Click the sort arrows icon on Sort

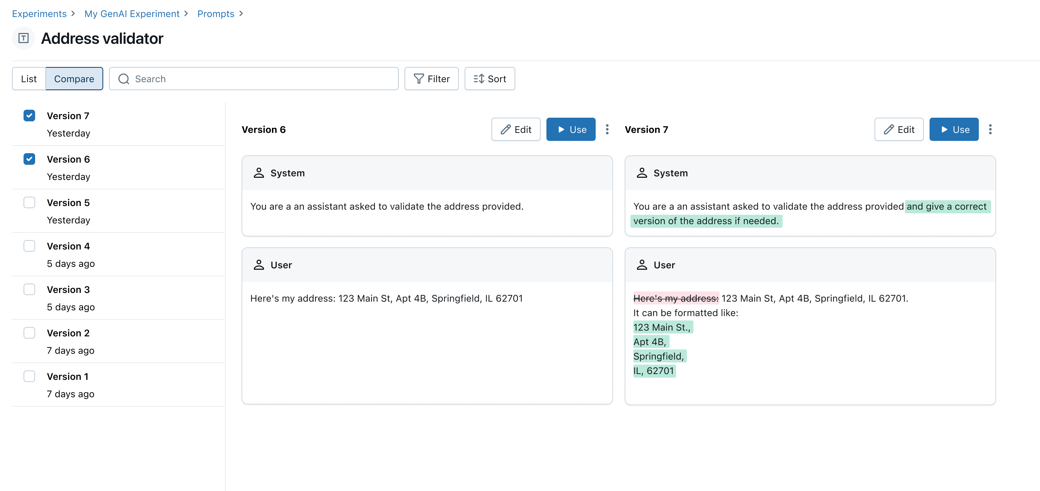pyautogui.click(x=479, y=79)
